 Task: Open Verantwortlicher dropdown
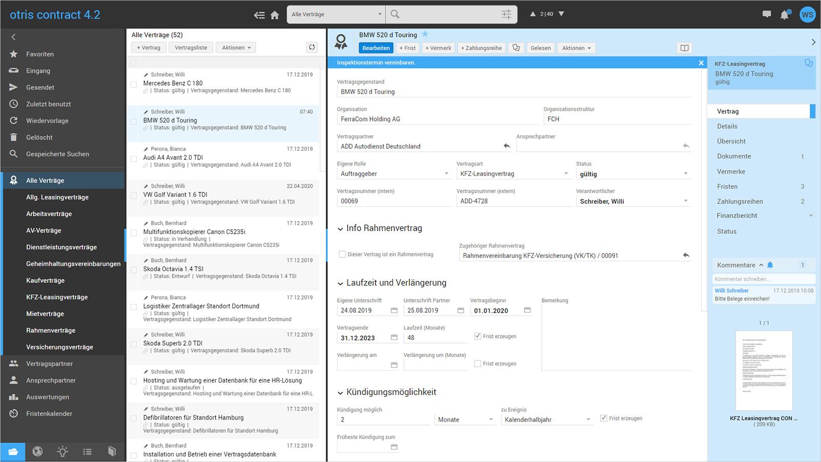[634, 201]
